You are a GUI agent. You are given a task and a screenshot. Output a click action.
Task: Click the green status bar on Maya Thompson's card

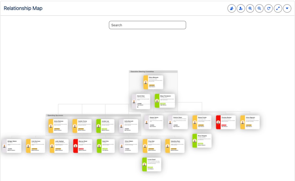point(157,101)
